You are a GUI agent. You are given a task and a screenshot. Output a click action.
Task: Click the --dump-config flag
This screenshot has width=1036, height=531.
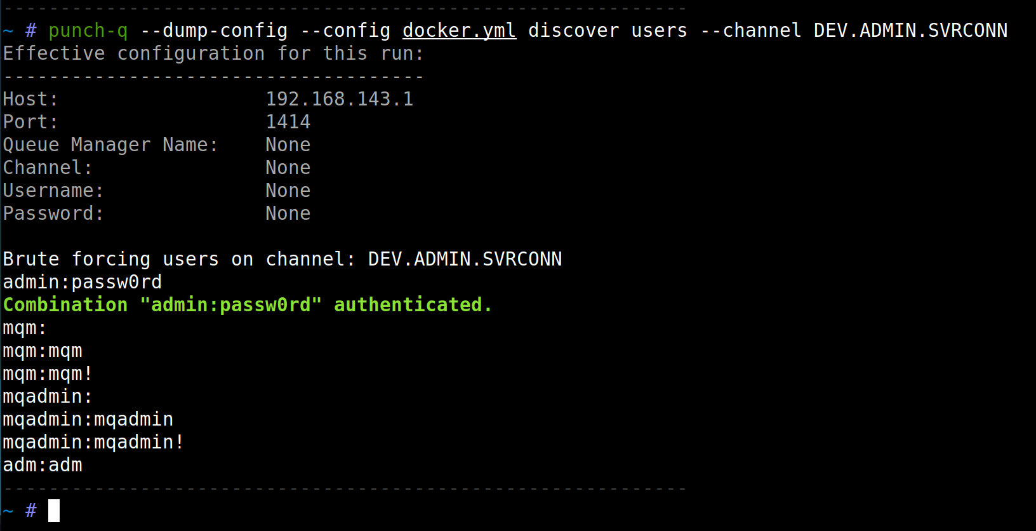[213, 30]
